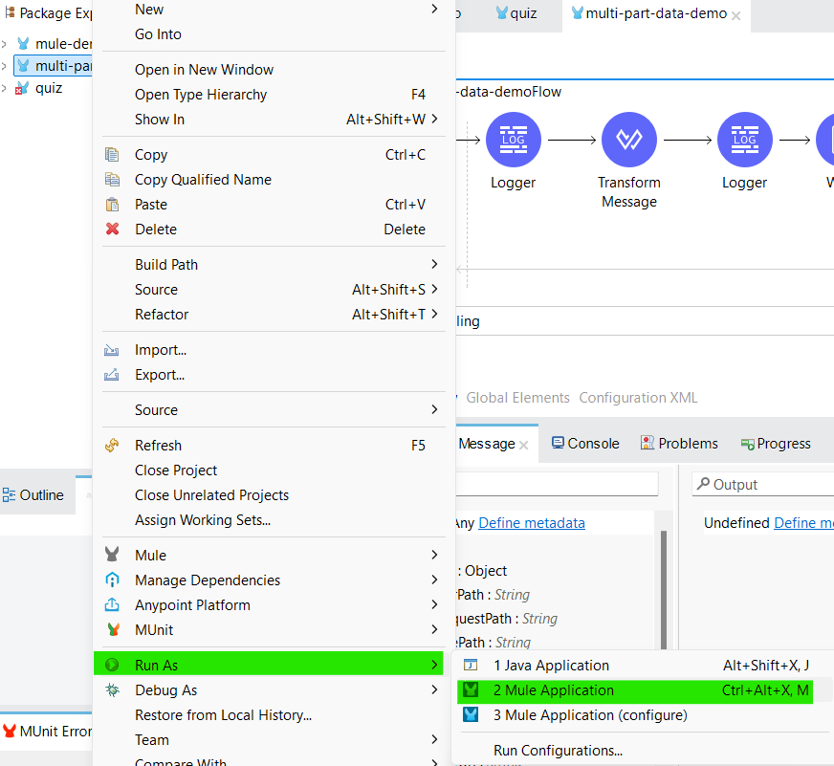The image size is (834, 766).
Task: Run as 2 Mule Application
Action: pos(635,690)
